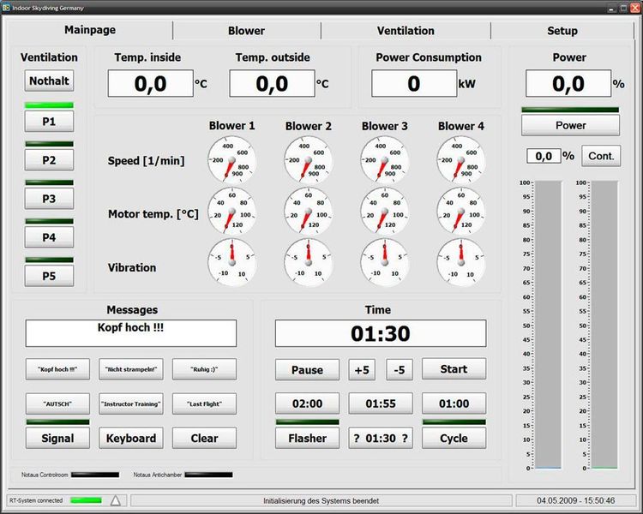Toggle the Power button
Image resolution: width=643 pixels, height=514 pixels.
coord(570,125)
